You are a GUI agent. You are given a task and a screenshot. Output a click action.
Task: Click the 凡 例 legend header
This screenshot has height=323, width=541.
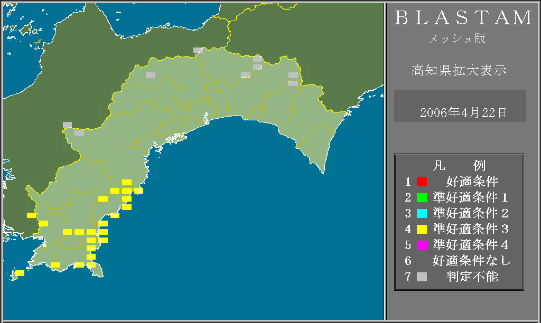(459, 166)
